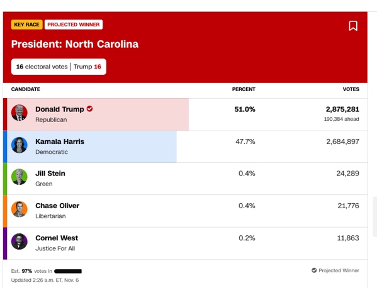Click Cornel West's avatar image
The height and width of the screenshot is (288, 377).
coord(20,241)
